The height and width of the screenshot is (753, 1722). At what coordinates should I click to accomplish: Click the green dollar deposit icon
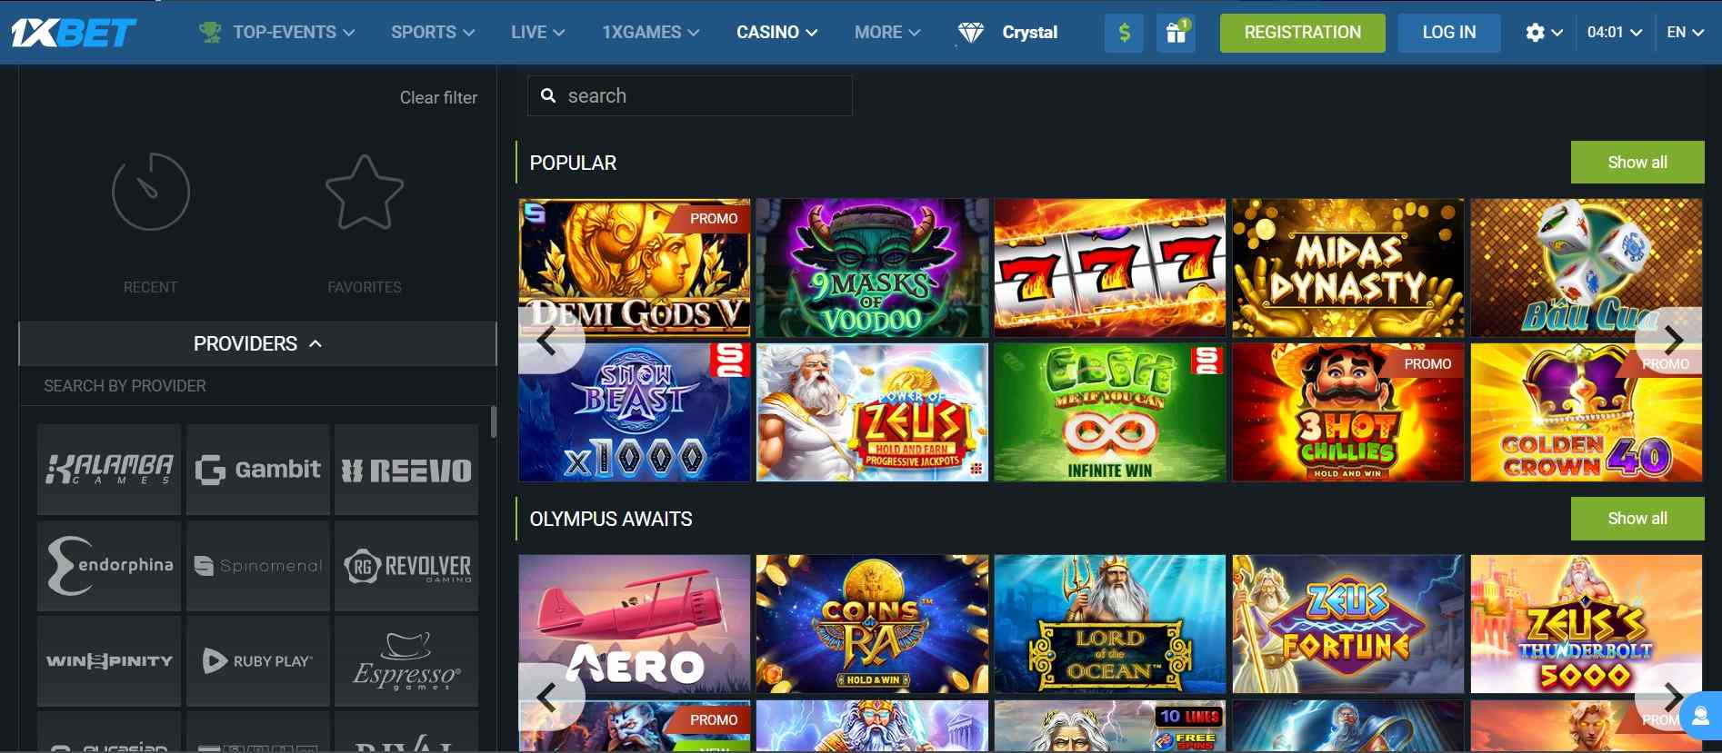(x=1124, y=33)
